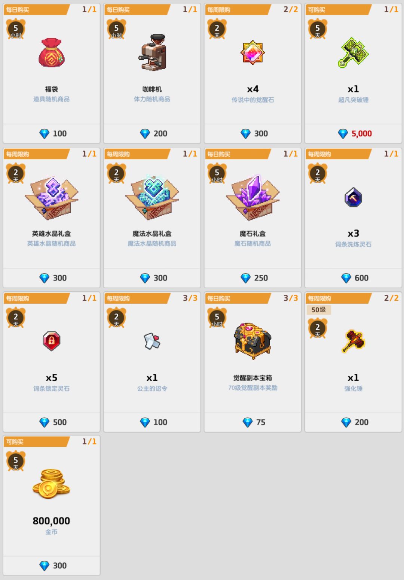Open the 魔法水晶礼盒 teal crystal box

(x=152, y=197)
